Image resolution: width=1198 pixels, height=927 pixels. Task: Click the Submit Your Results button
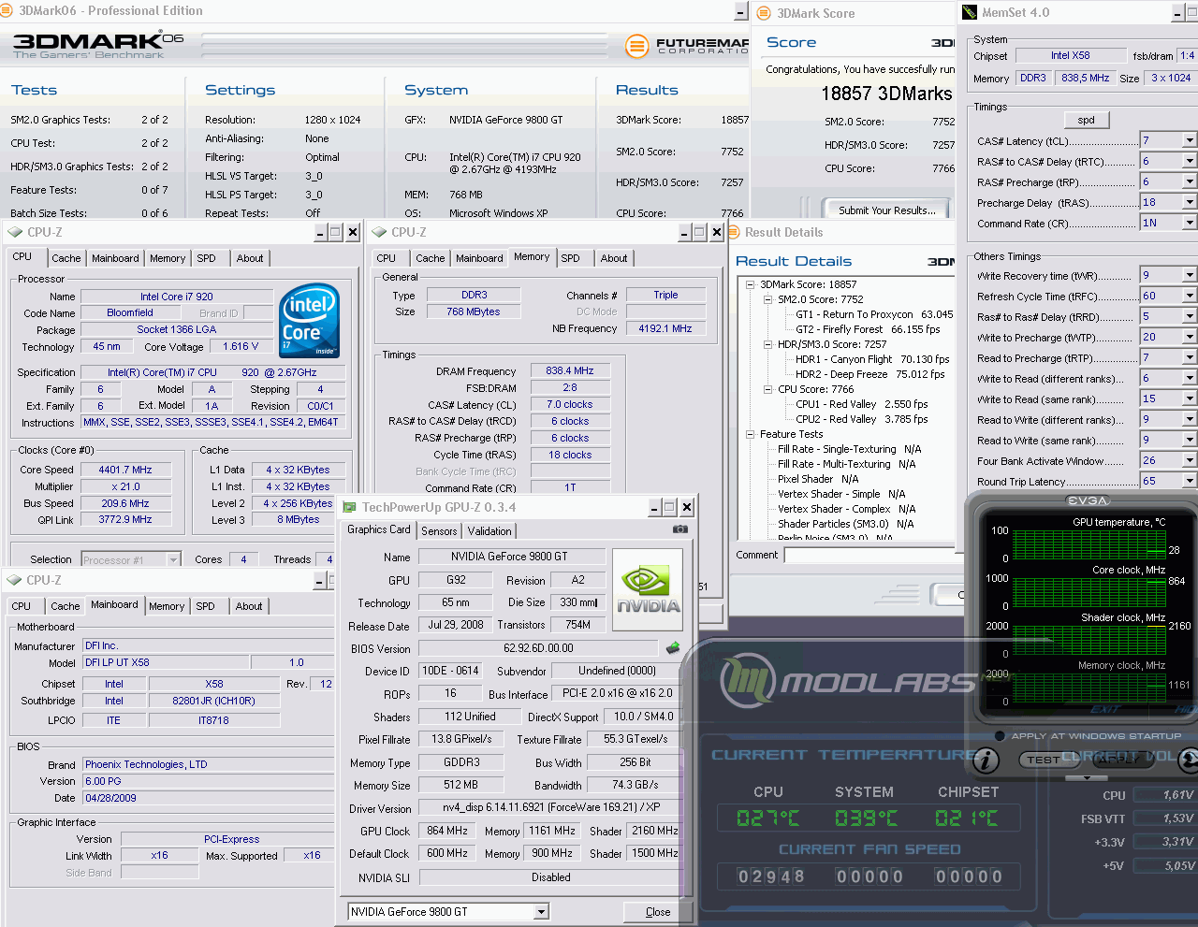click(x=886, y=210)
